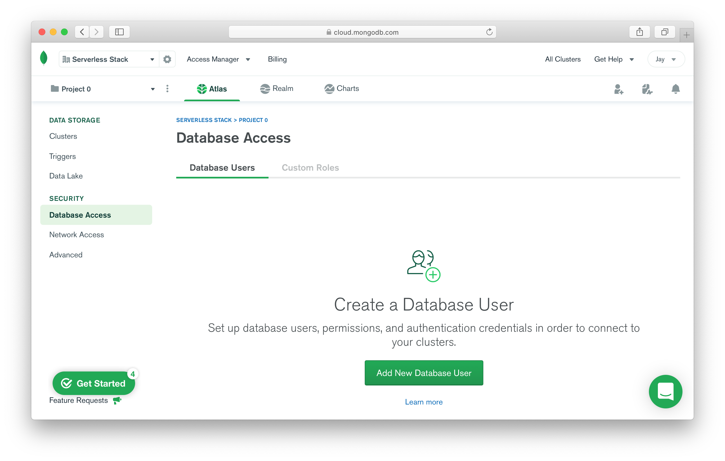725x461 pixels.
Task: Click the three-dot project options menu
Action: (168, 88)
